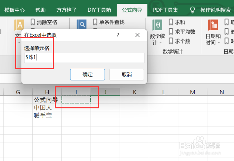
Task: Select column J header
Action: coord(105,92)
